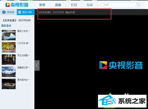Click the 雷电之夜龙… title text
148x109 pixels.
click(23, 31)
